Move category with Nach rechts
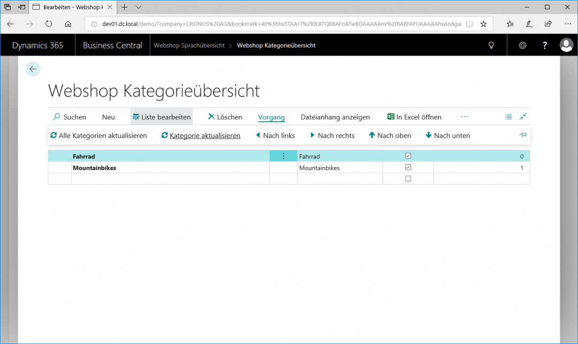This screenshot has height=344, width=578. pyautogui.click(x=332, y=135)
